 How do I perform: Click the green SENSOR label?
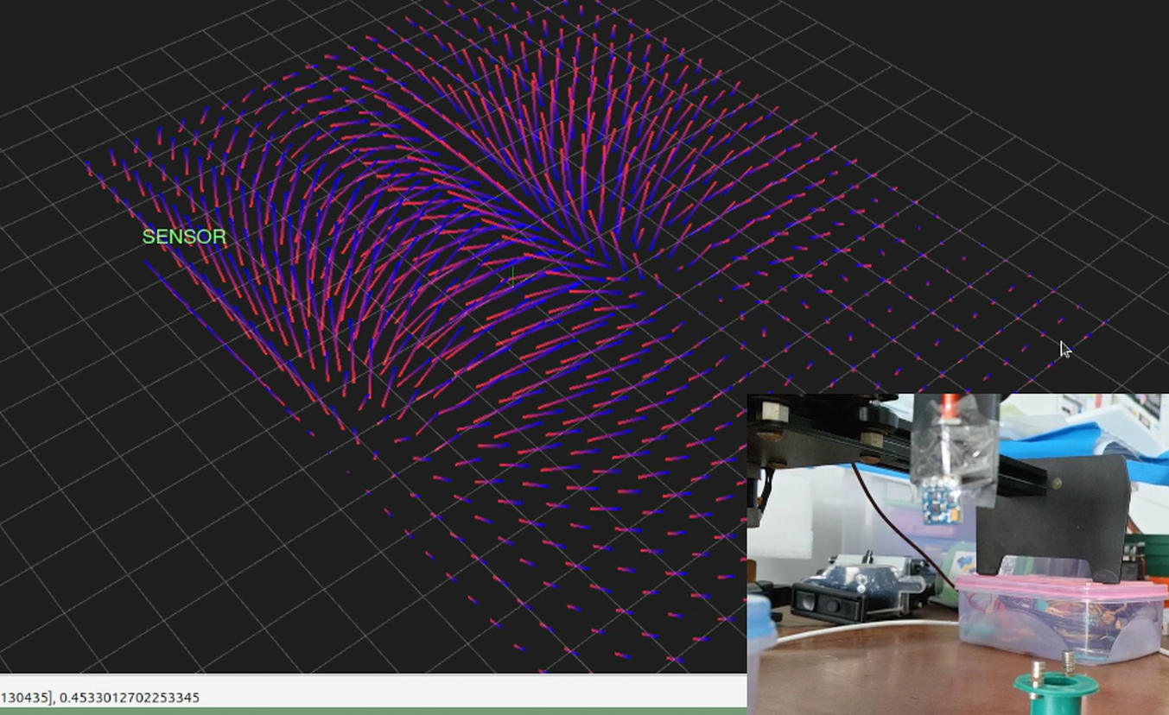point(184,237)
